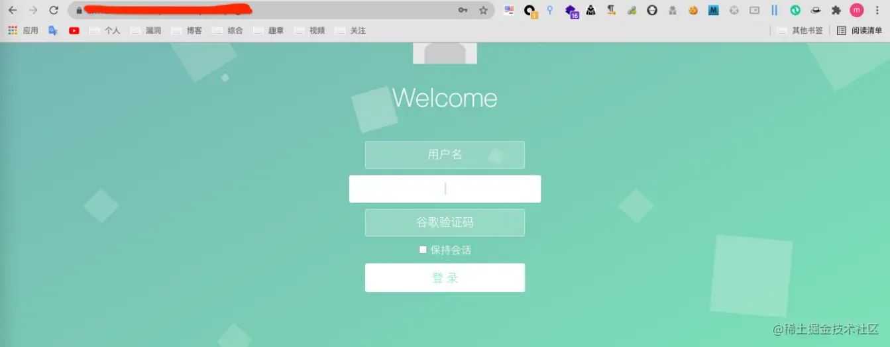Viewport: 890px width, 347px height.
Task: Click the black hat extension icon
Action: click(816, 11)
